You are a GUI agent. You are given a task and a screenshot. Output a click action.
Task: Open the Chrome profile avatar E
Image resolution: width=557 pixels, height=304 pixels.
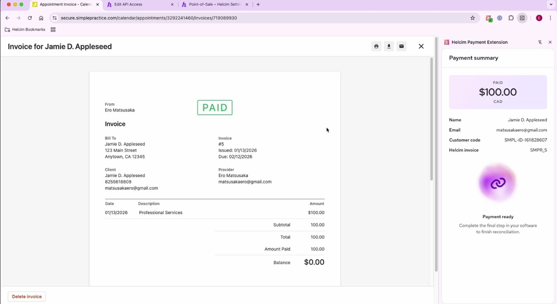tap(539, 18)
